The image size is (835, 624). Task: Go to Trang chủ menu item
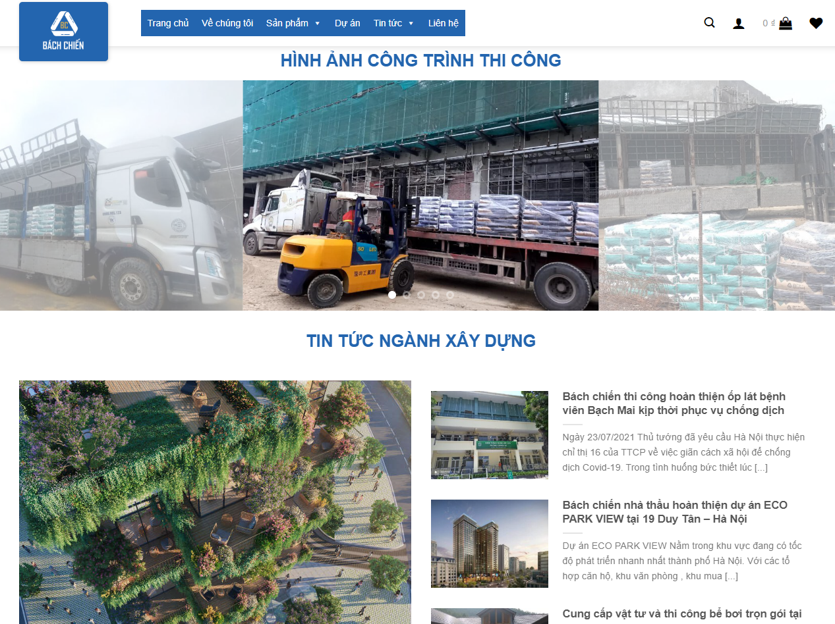[168, 23]
